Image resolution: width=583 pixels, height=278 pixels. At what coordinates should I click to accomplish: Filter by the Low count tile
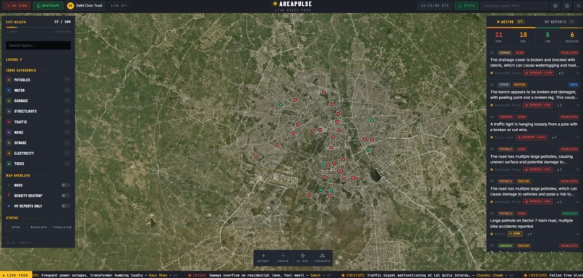[548, 37]
